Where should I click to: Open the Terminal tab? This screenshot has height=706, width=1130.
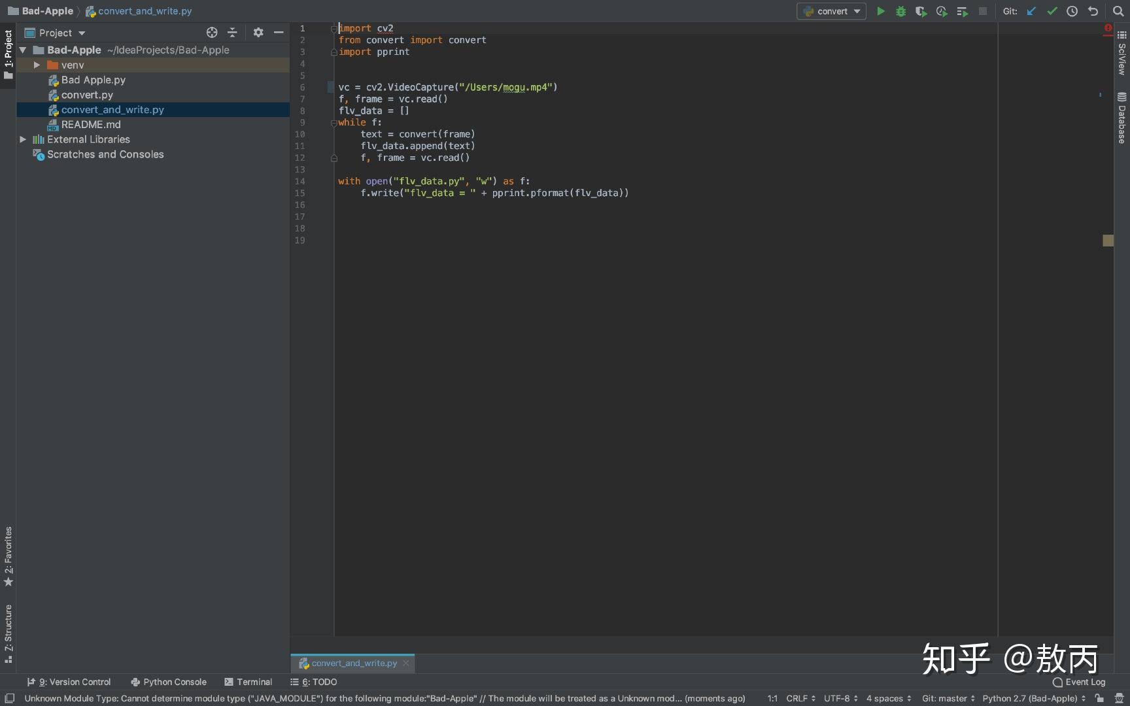point(248,682)
